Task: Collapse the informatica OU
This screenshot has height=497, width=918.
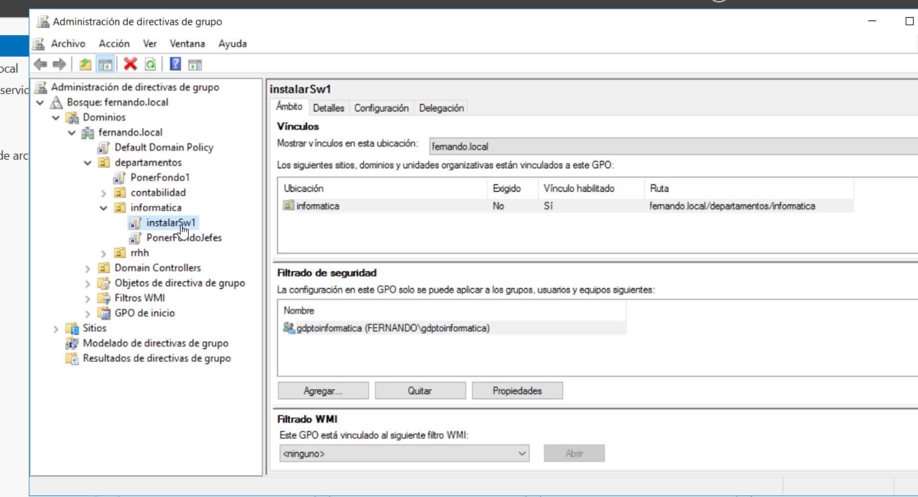Action: click(103, 208)
